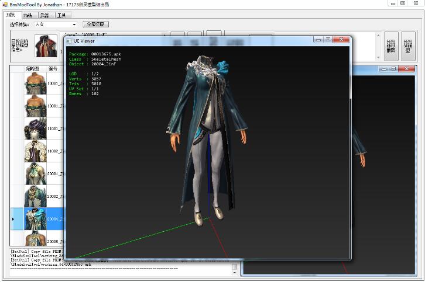Viewport: 425px width, 282px height.
Task: Click the BnsModTool app icon in title bar
Action: pyautogui.click(x=5, y=4)
